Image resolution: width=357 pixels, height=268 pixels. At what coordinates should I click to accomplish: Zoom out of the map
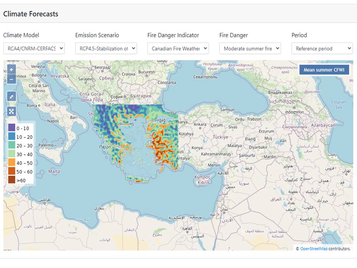coord(12,79)
